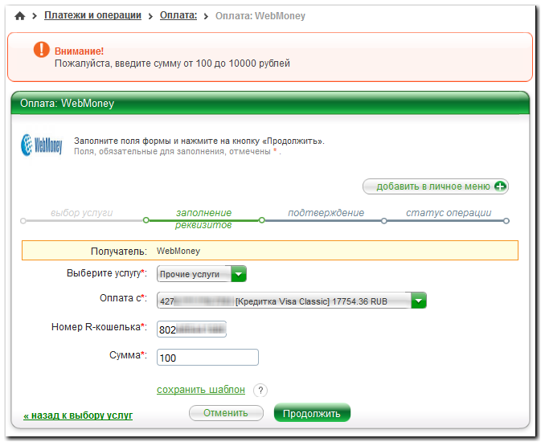
Task: Click Выберите услугу* label
Action: click(x=107, y=273)
